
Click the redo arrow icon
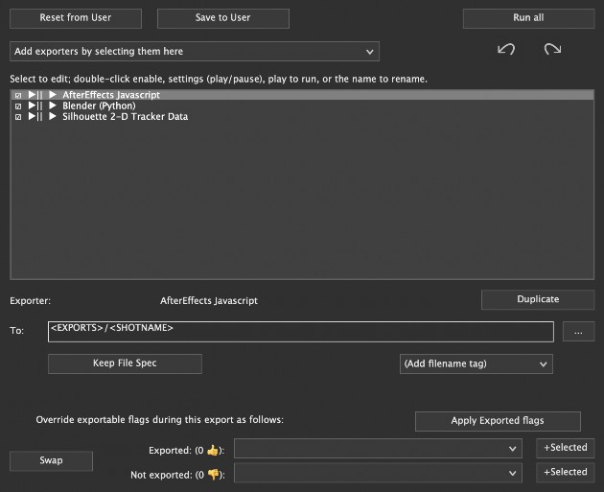click(x=552, y=50)
